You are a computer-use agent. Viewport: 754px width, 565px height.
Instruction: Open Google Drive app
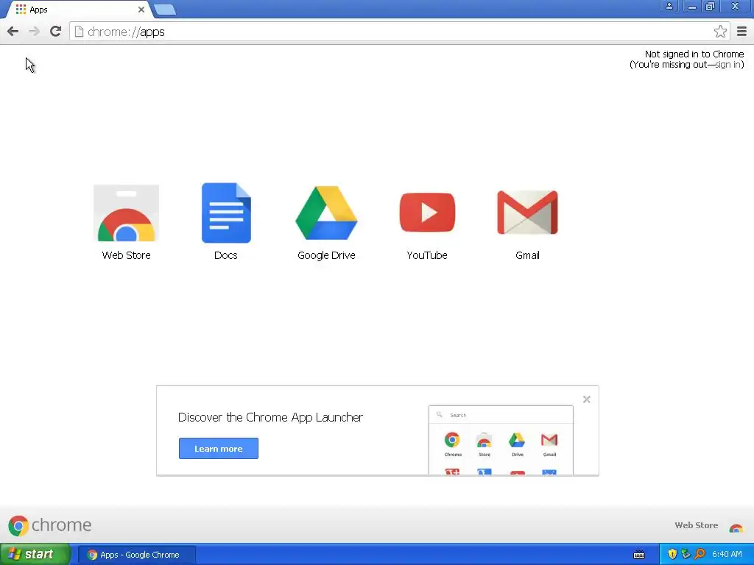coord(326,222)
